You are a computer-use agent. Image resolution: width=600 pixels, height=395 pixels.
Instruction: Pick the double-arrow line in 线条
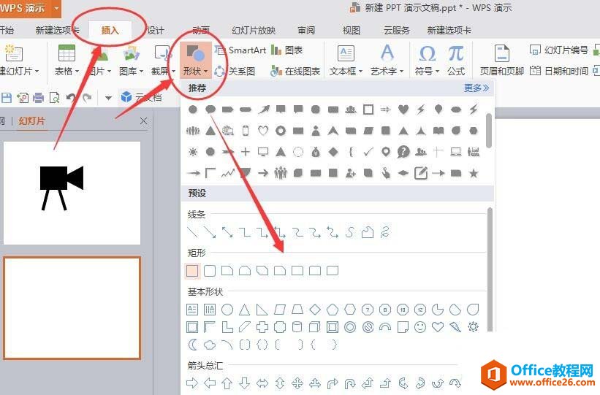click(227, 232)
